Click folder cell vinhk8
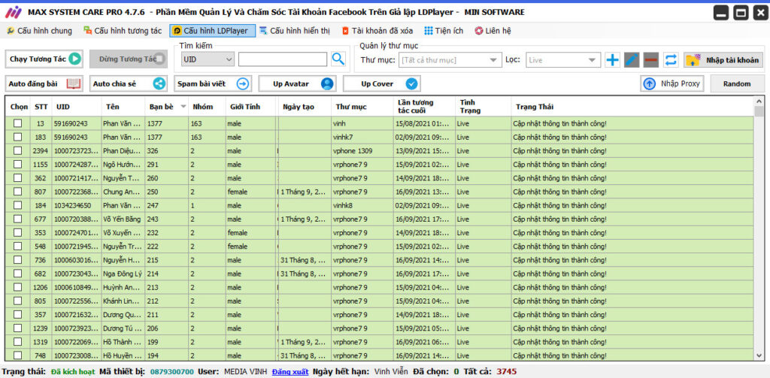The width and height of the screenshot is (770, 378). click(x=362, y=205)
